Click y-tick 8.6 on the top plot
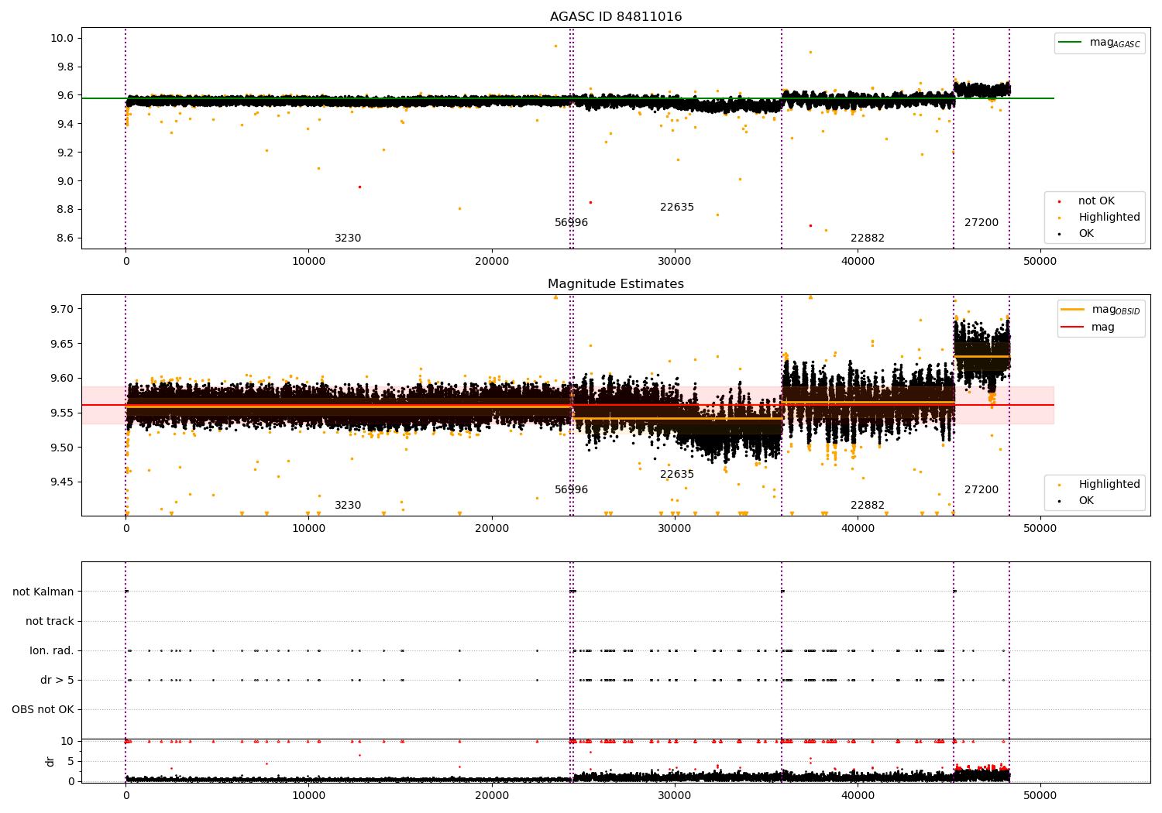This screenshot has width=1162, height=813. [x=64, y=238]
